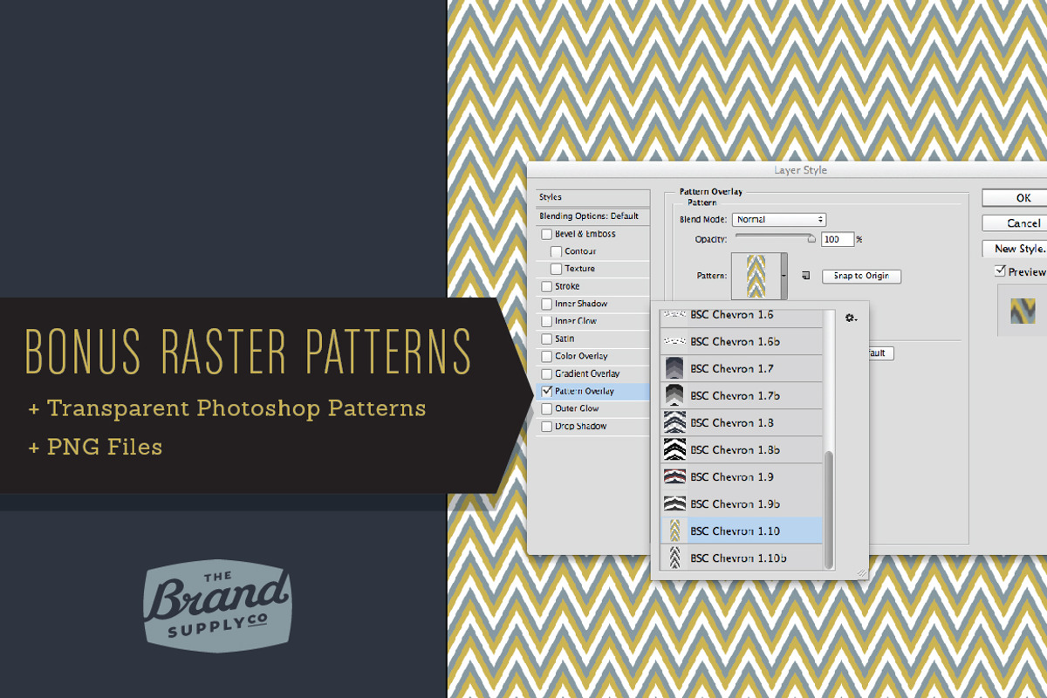Viewport: 1047px width, 698px height.
Task: Select Blending Options: Default
Action: [x=593, y=216]
